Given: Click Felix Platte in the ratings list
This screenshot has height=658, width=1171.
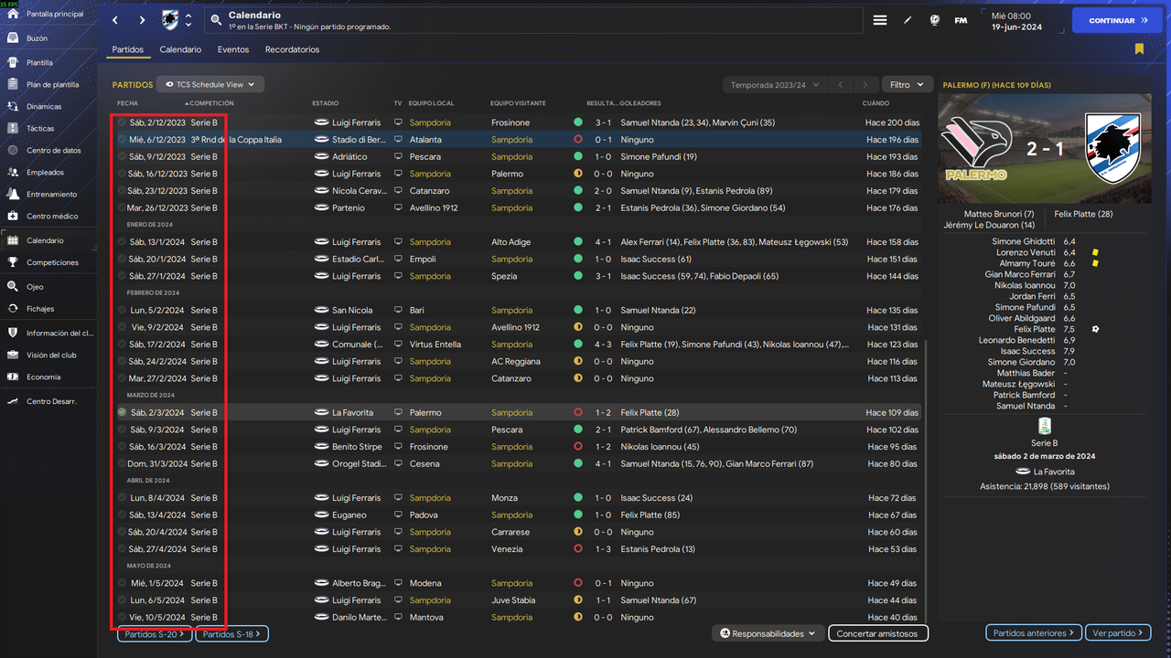Looking at the screenshot, I should point(1035,329).
